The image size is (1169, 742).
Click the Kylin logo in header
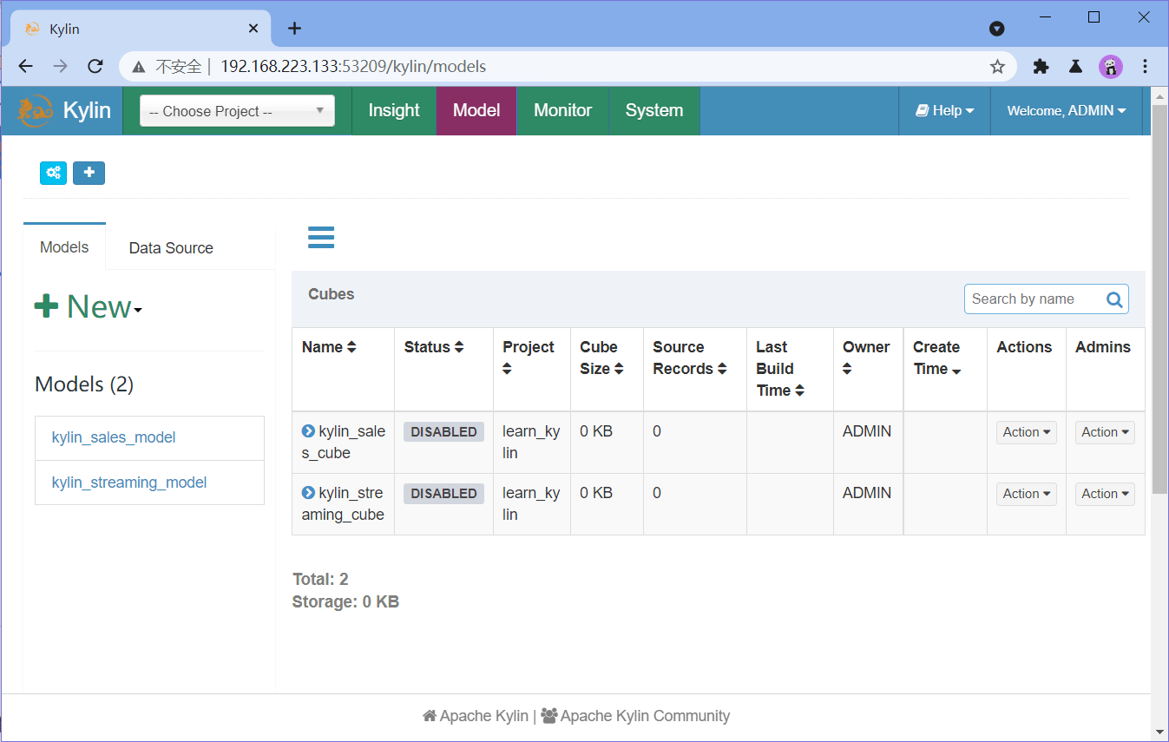(x=64, y=110)
